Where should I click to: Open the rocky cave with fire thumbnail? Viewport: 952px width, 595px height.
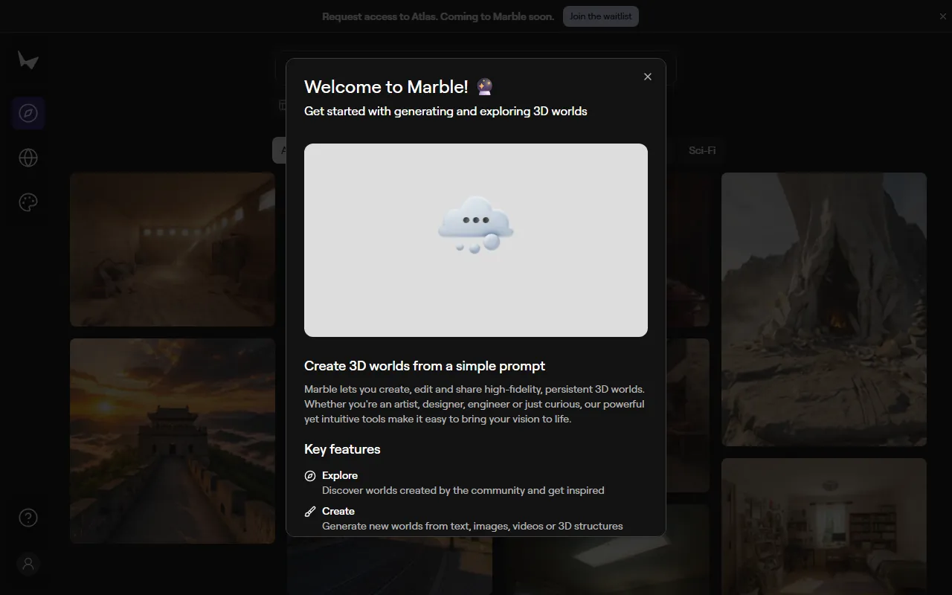824,309
